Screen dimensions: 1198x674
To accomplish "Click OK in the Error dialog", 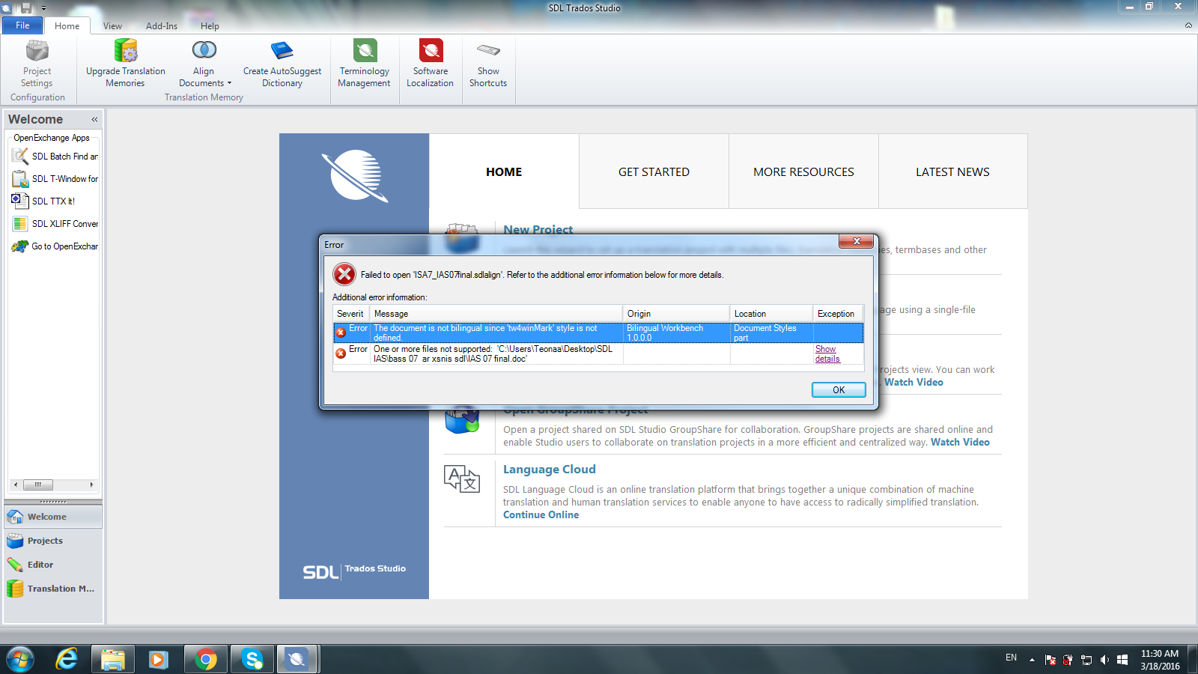I will (839, 389).
